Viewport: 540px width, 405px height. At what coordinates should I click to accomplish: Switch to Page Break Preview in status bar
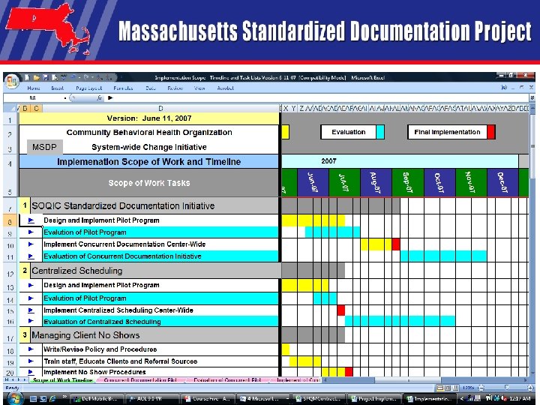tap(455, 388)
